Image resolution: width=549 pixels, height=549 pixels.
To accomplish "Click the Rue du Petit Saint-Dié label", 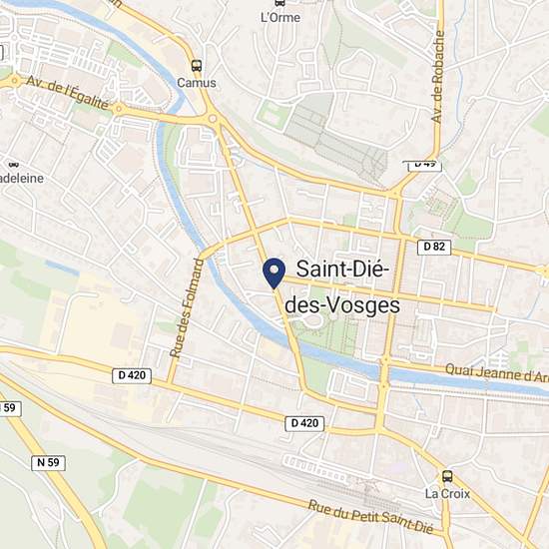I will pyautogui.click(x=370, y=517).
